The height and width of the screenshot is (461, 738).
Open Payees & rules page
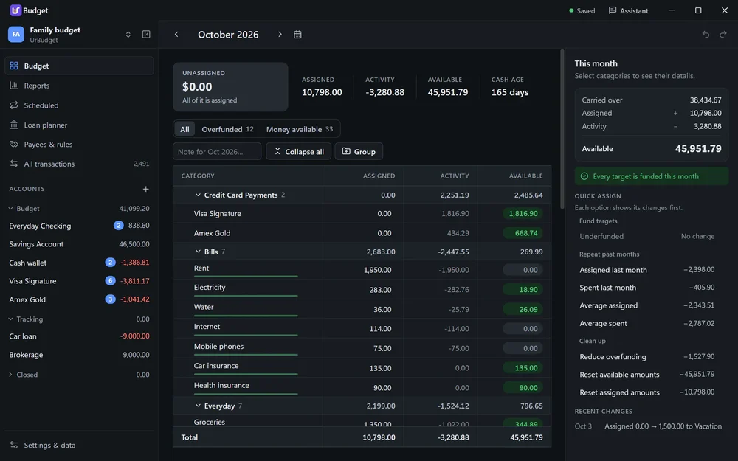click(79, 144)
